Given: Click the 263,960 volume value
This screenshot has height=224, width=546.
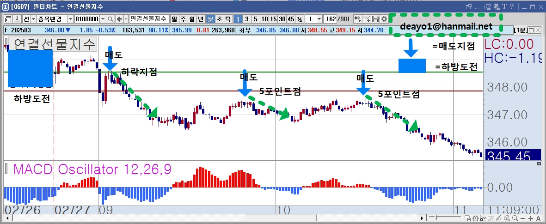Looking at the screenshot, I should 223,30.
